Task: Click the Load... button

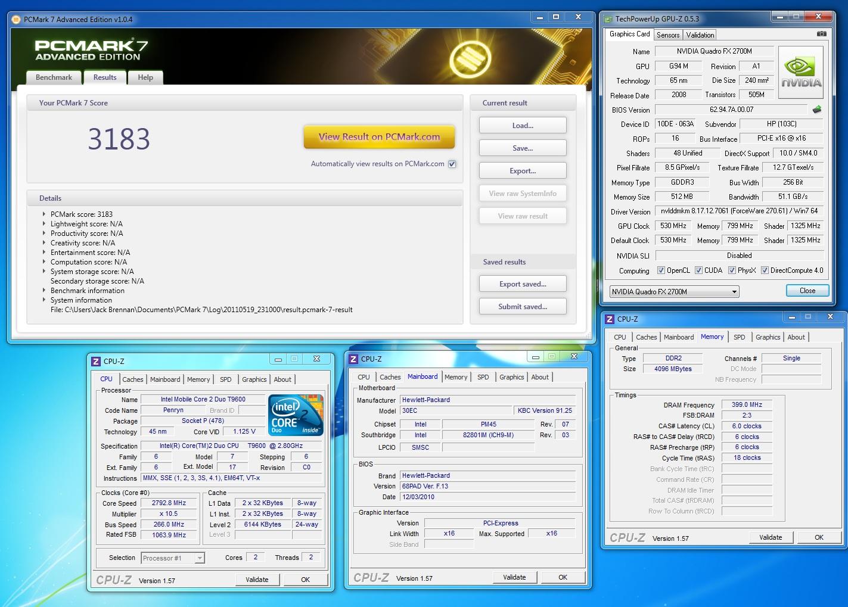Action: (523, 126)
